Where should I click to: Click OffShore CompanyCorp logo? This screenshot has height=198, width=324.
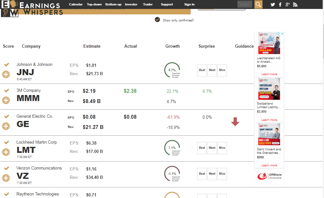coord(269,176)
